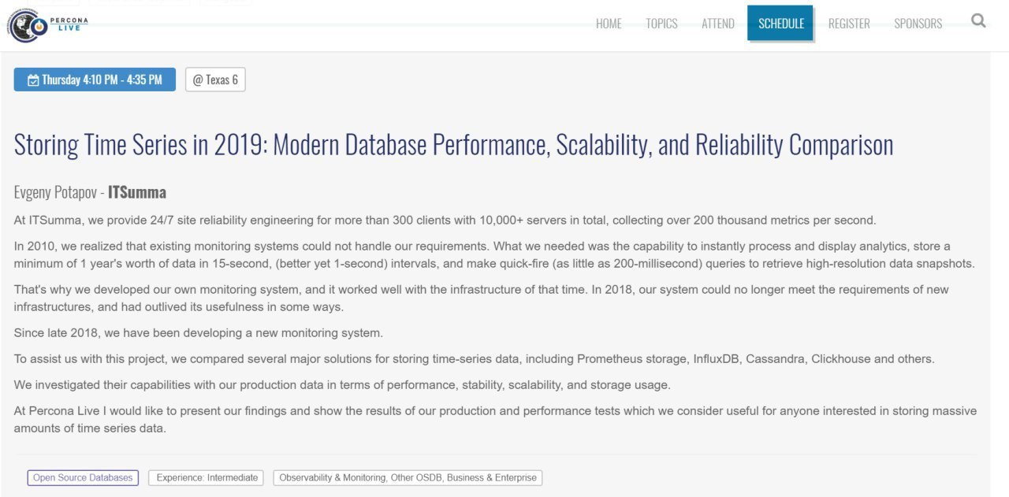Click the Thursday 4:10 PM - 4:35 PM button

coord(95,80)
